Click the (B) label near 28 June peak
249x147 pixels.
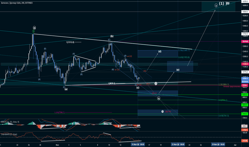(x=45, y=49)
